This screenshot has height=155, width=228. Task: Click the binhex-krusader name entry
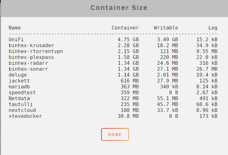(x=31, y=46)
